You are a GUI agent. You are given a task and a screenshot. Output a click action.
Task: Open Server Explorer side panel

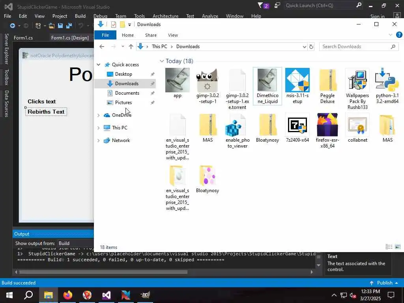[x=6, y=49]
